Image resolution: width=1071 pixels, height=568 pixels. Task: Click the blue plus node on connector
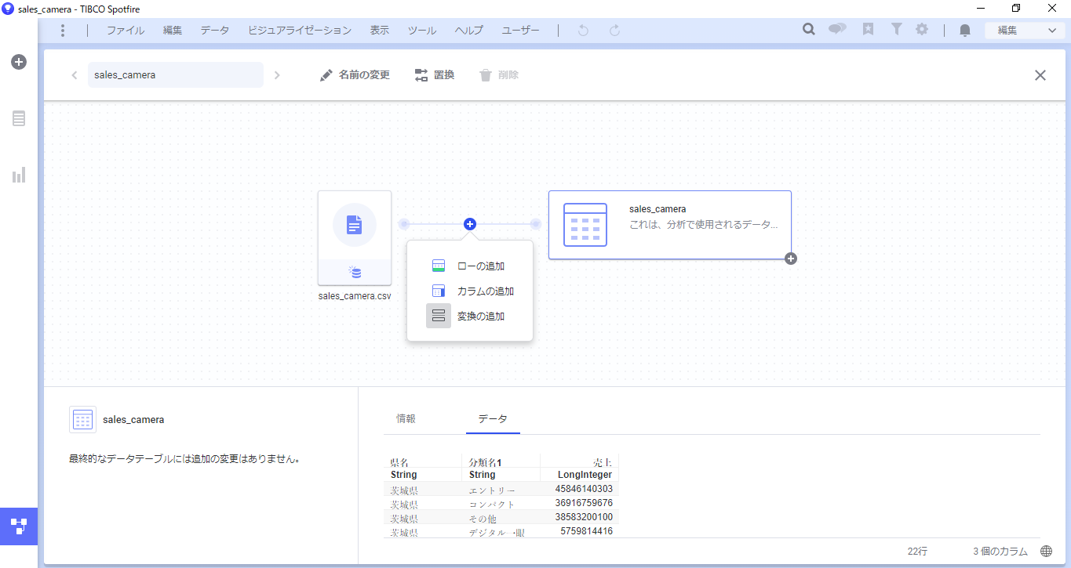pyautogui.click(x=470, y=224)
